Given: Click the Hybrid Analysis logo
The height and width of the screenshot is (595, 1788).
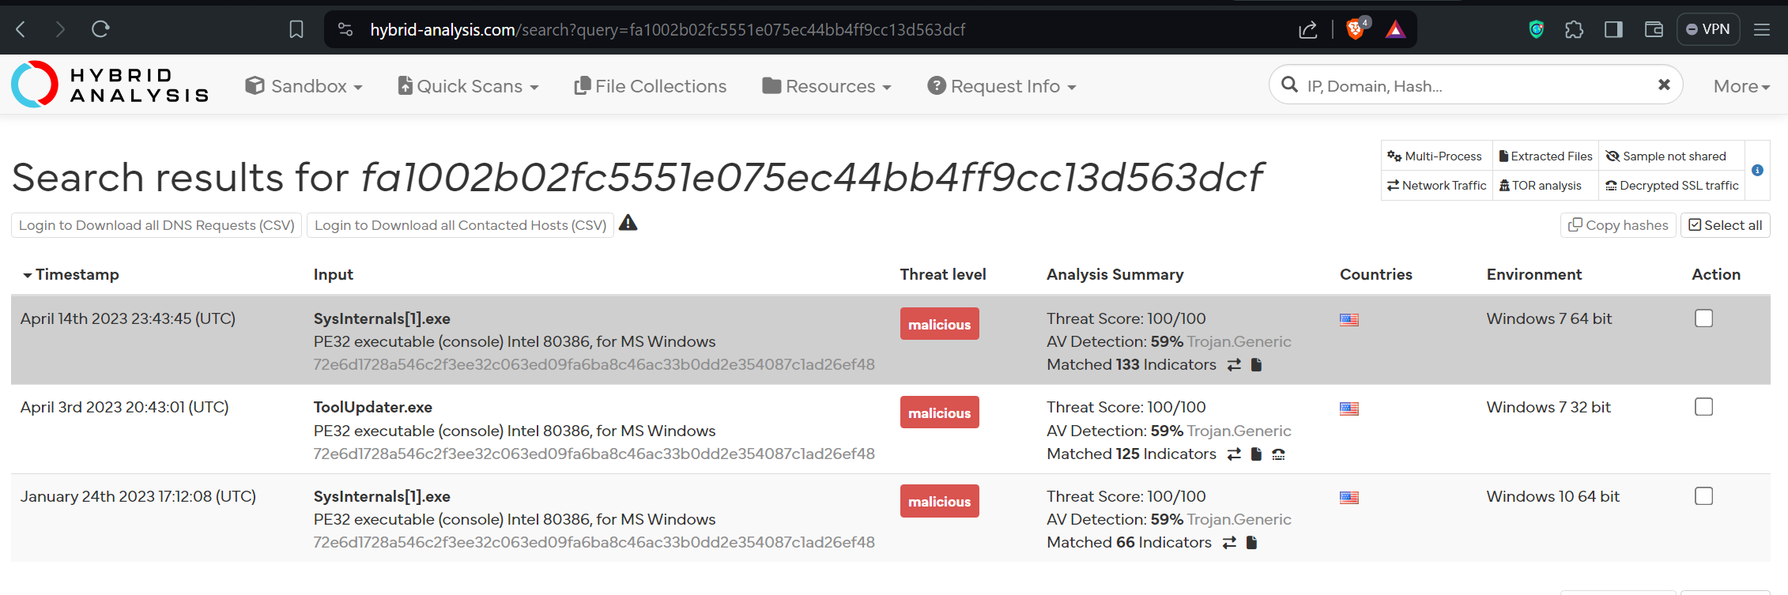Looking at the screenshot, I should pos(111,85).
